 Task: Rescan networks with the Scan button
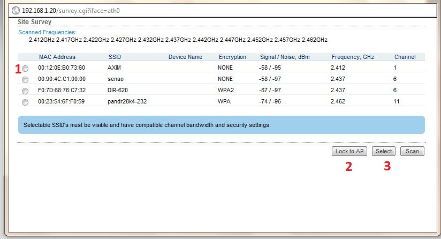pos(412,151)
